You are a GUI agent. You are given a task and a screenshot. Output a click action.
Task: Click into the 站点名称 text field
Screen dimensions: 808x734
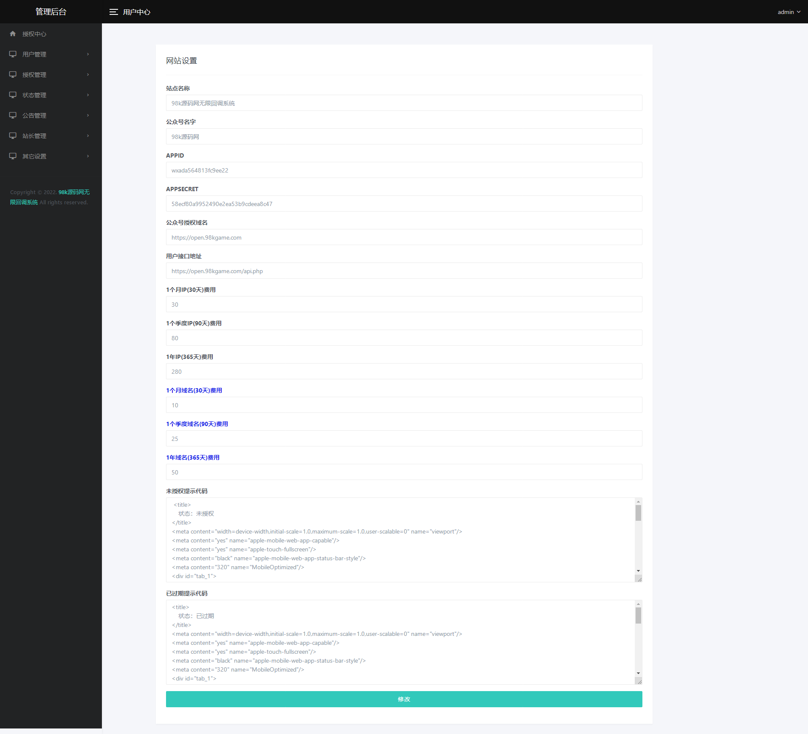(404, 103)
